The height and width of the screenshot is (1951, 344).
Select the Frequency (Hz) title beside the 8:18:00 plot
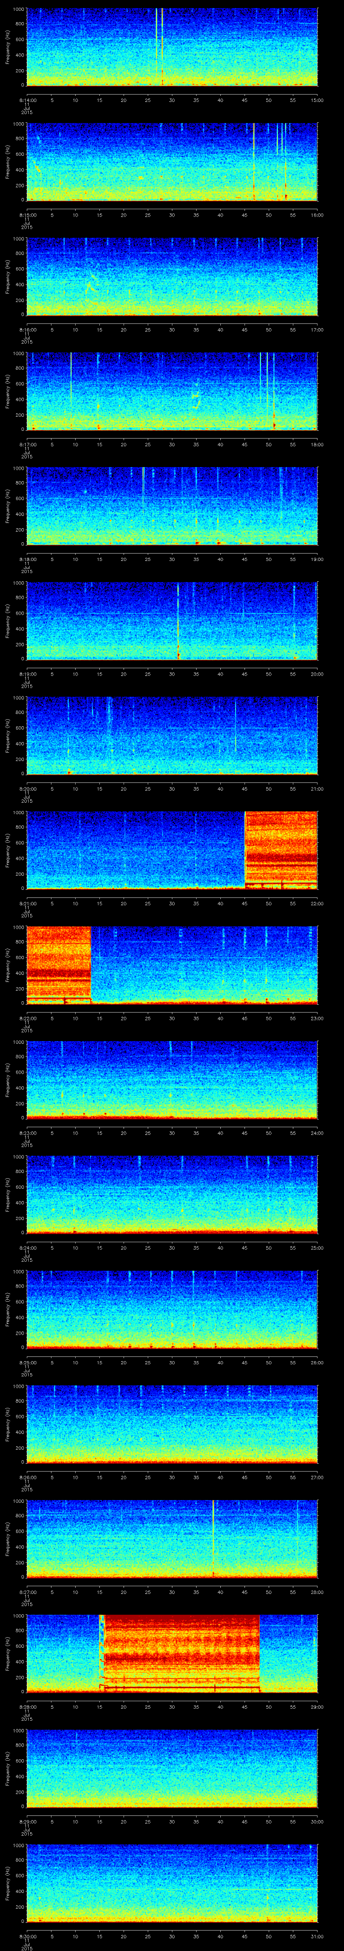[x=8, y=506]
